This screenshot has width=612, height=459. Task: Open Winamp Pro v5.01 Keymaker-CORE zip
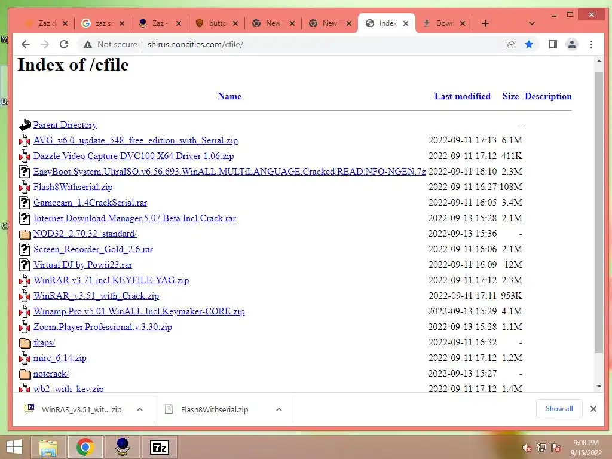pyautogui.click(x=139, y=311)
